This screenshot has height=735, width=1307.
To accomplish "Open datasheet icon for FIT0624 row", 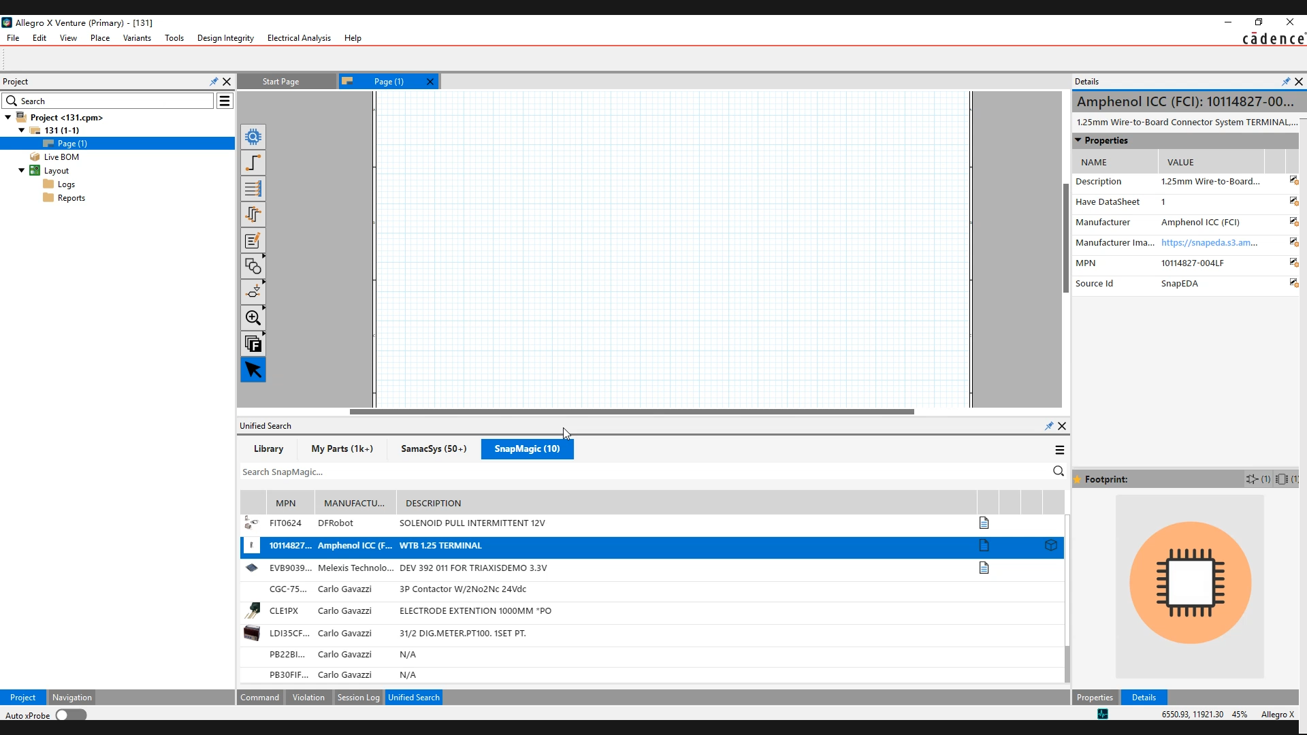I will tap(984, 523).
